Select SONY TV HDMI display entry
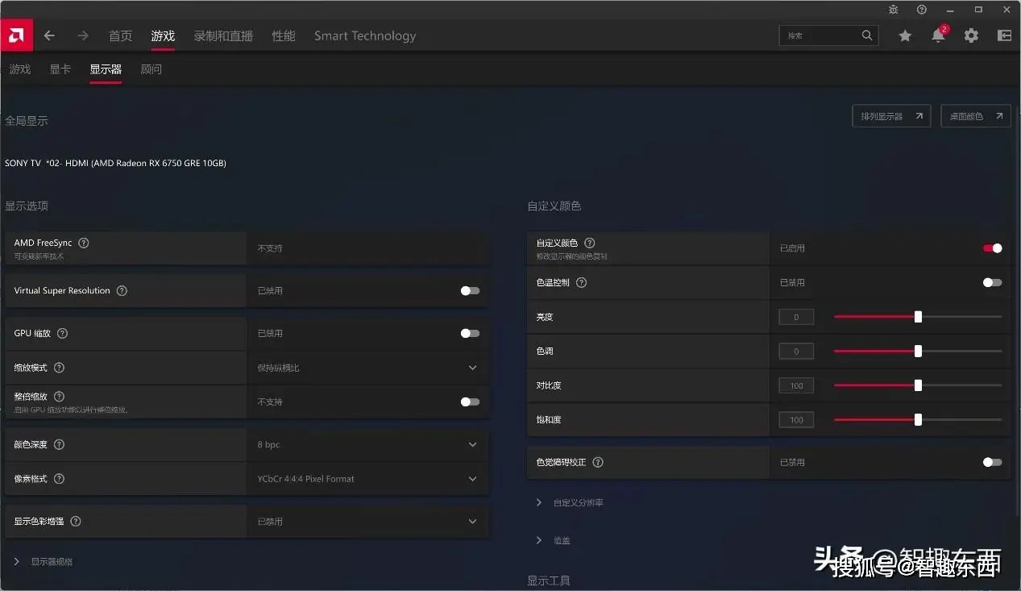Viewport: 1021px width, 591px height. pyautogui.click(x=115, y=163)
